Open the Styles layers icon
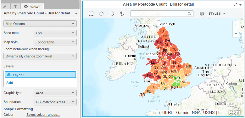245x118 pixels. 202,14
